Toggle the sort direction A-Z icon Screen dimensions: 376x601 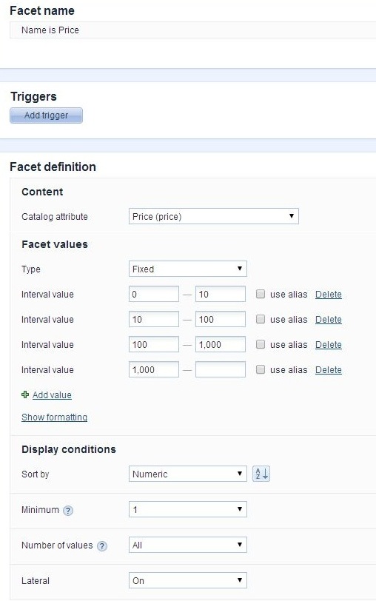[x=261, y=474]
